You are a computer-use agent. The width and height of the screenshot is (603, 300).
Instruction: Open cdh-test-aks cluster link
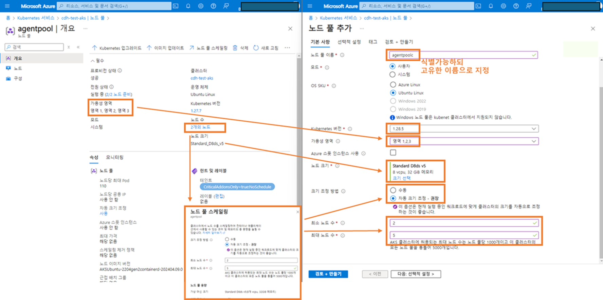(202, 78)
